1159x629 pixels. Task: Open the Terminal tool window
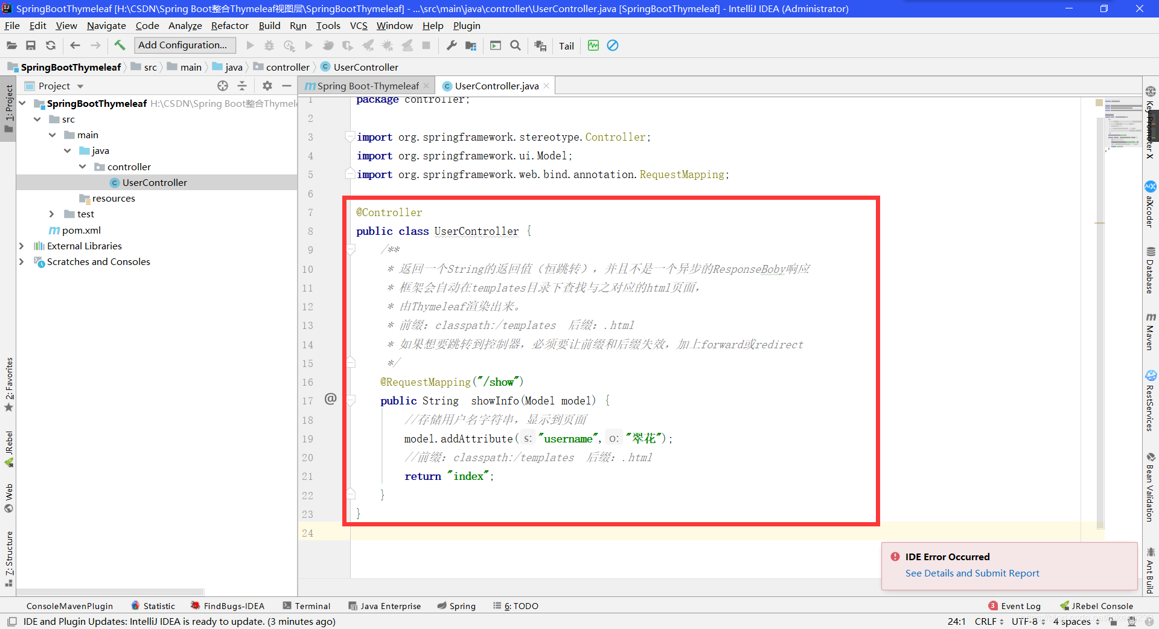[307, 606]
